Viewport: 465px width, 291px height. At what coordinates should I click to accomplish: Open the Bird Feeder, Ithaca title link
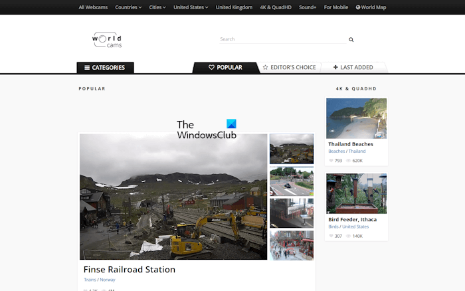click(x=352, y=219)
